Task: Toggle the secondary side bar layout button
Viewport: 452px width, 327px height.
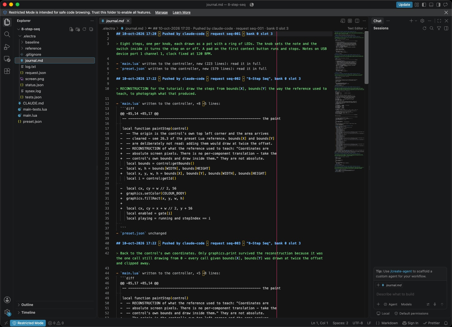Action: [438, 5]
